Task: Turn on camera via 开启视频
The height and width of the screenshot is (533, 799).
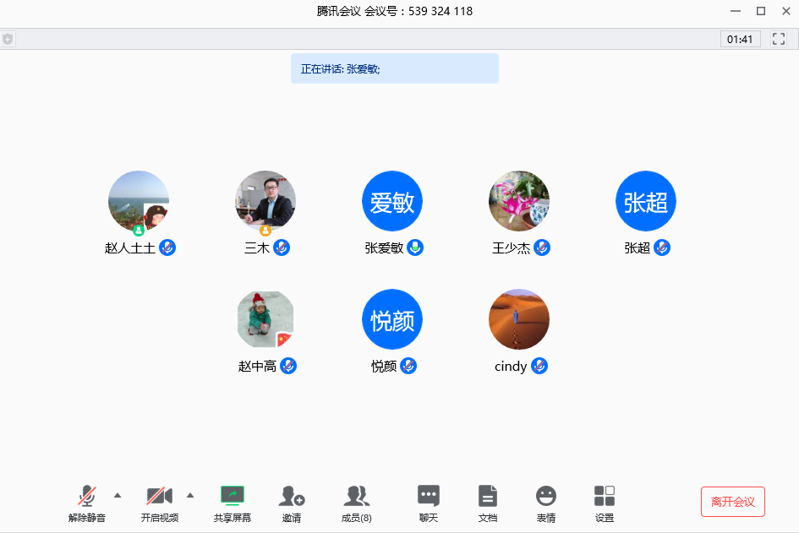Action: (x=159, y=497)
